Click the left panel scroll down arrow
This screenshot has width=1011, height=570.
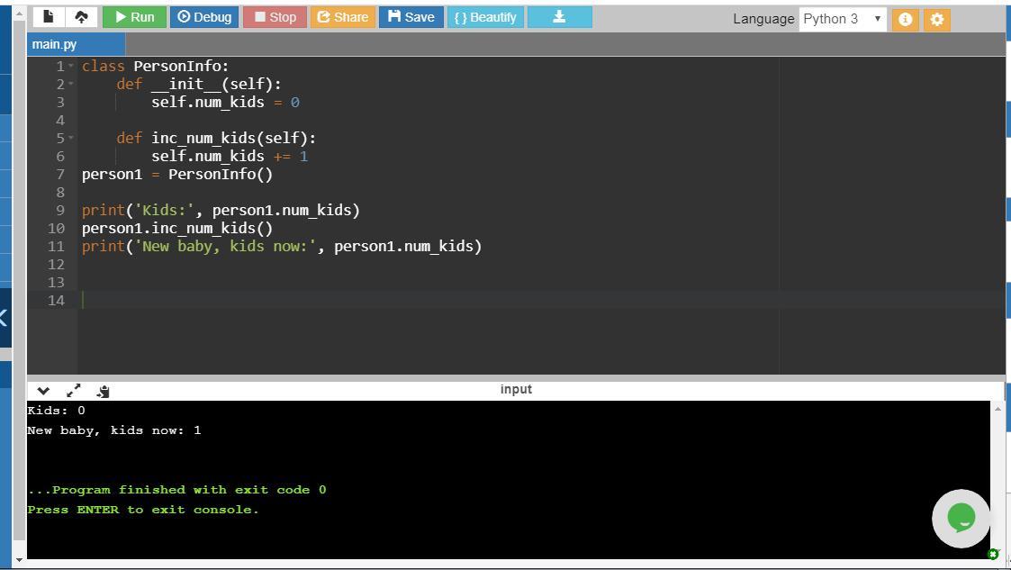19,560
